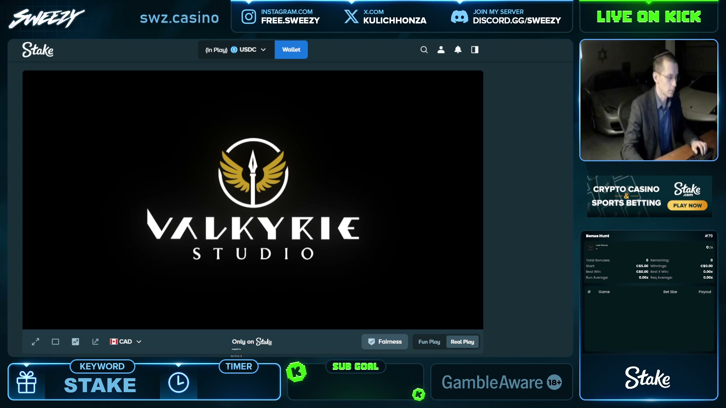Click the Valkyrie Studio game screen
Screen dimensions: 726x408
point(253,199)
